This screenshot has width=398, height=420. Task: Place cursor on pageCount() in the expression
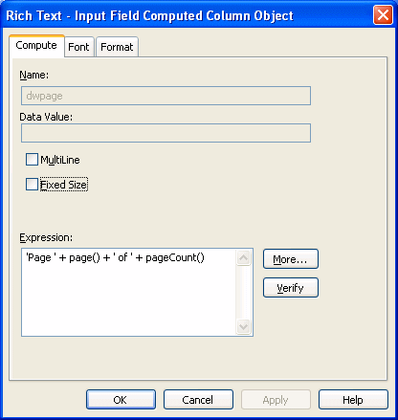pos(175,257)
